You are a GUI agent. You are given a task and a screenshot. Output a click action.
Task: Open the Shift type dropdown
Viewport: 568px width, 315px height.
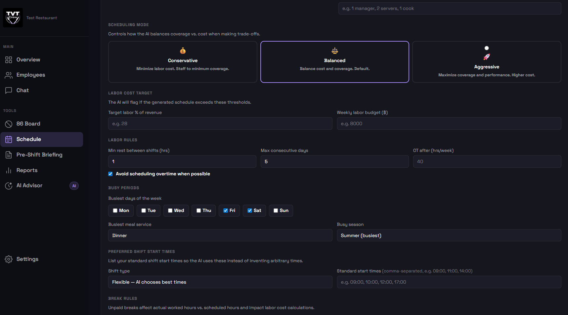click(x=220, y=282)
